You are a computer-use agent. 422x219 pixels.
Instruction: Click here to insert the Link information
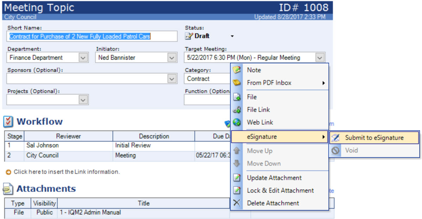point(67,172)
